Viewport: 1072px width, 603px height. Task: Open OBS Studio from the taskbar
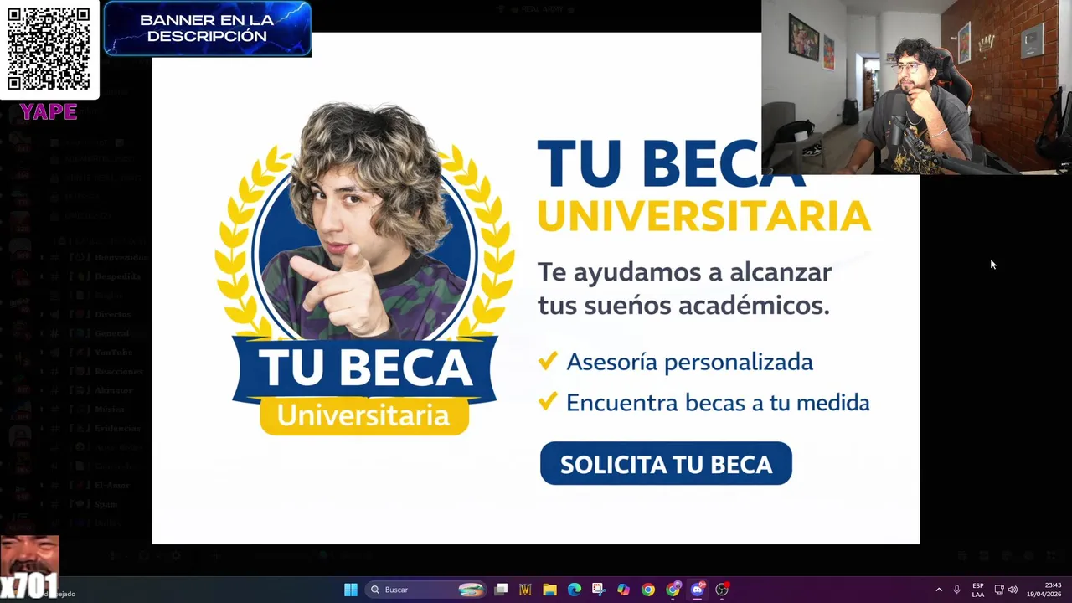click(722, 590)
